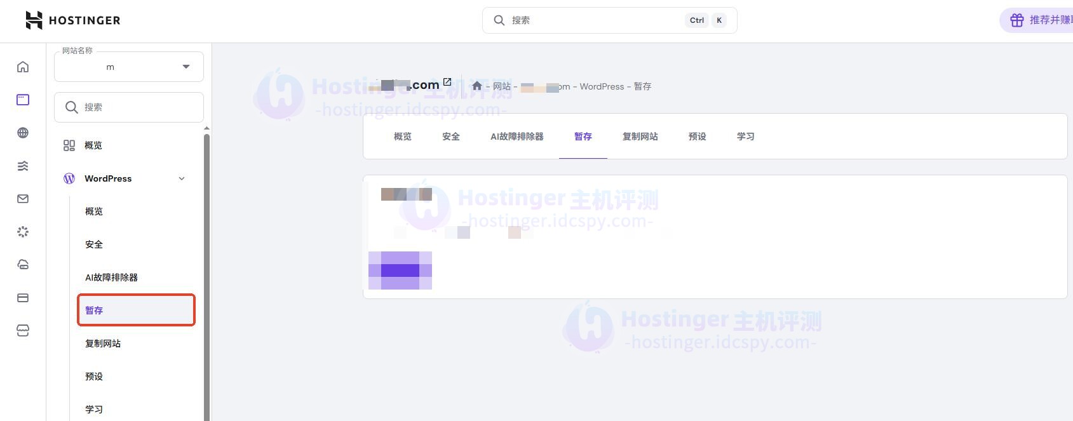Open the top-level 概览 sidebar item
The height and width of the screenshot is (421, 1073).
point(128,145)
